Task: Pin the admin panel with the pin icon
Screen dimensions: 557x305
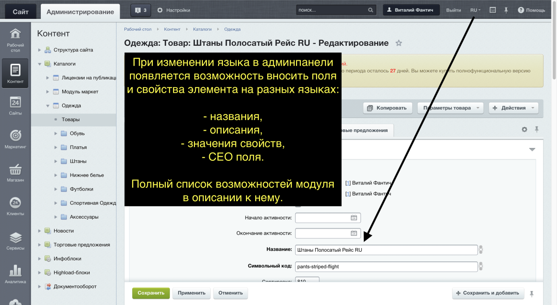Action: [506, 10]
